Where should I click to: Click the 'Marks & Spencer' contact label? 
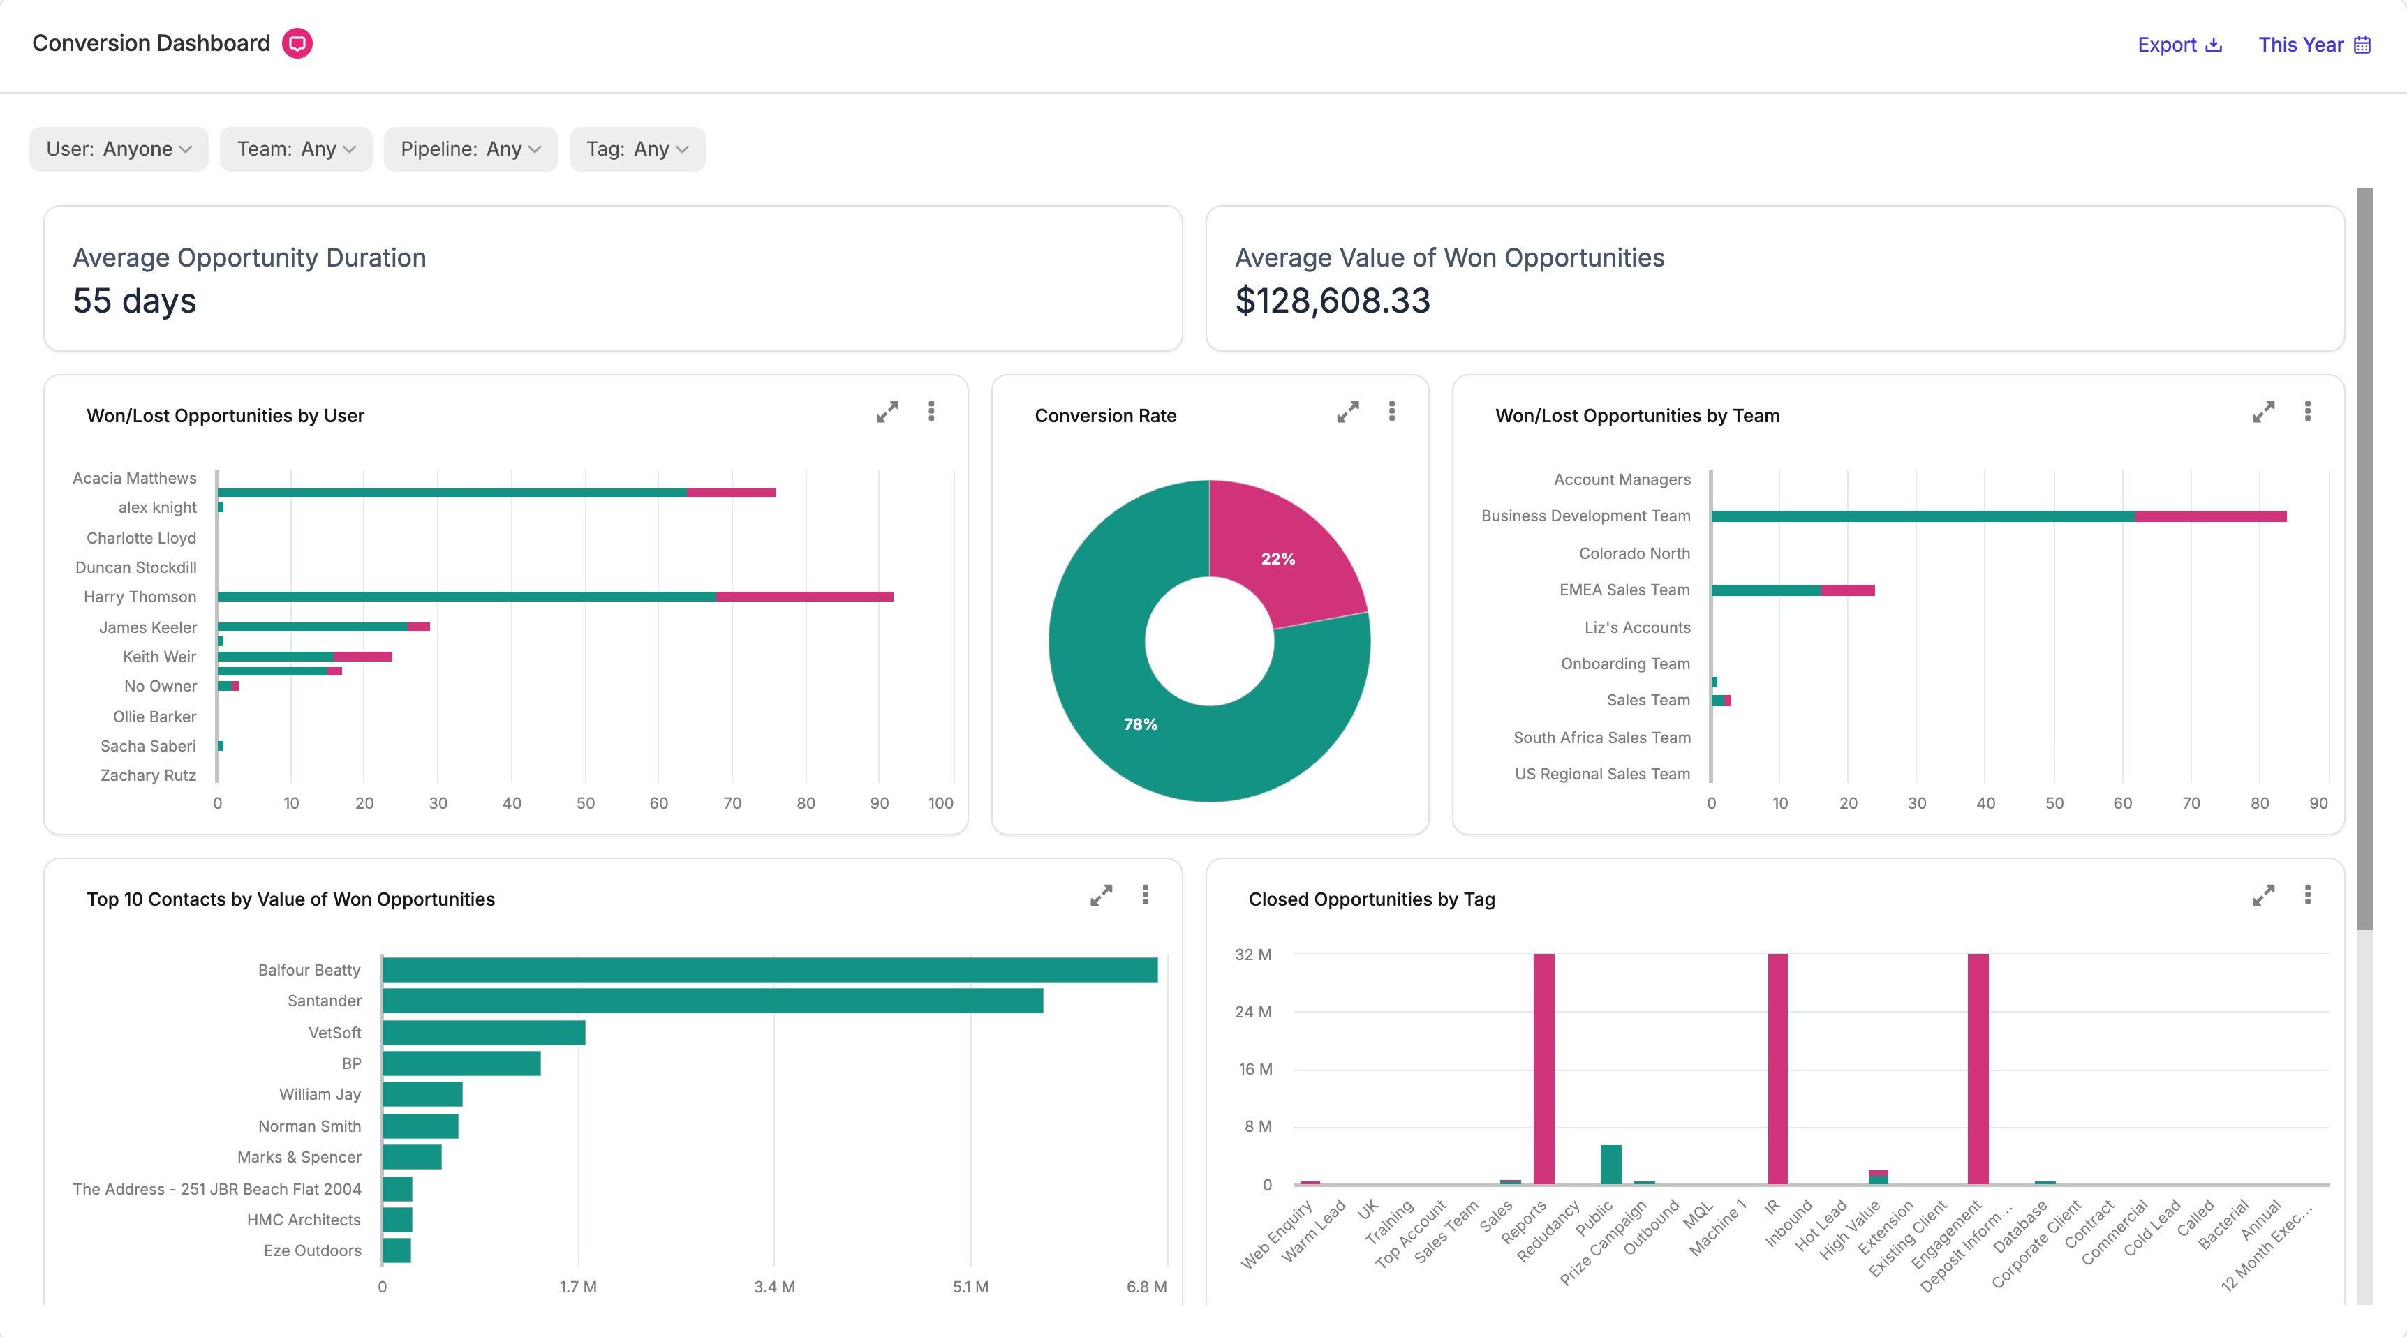(299, 1157)
